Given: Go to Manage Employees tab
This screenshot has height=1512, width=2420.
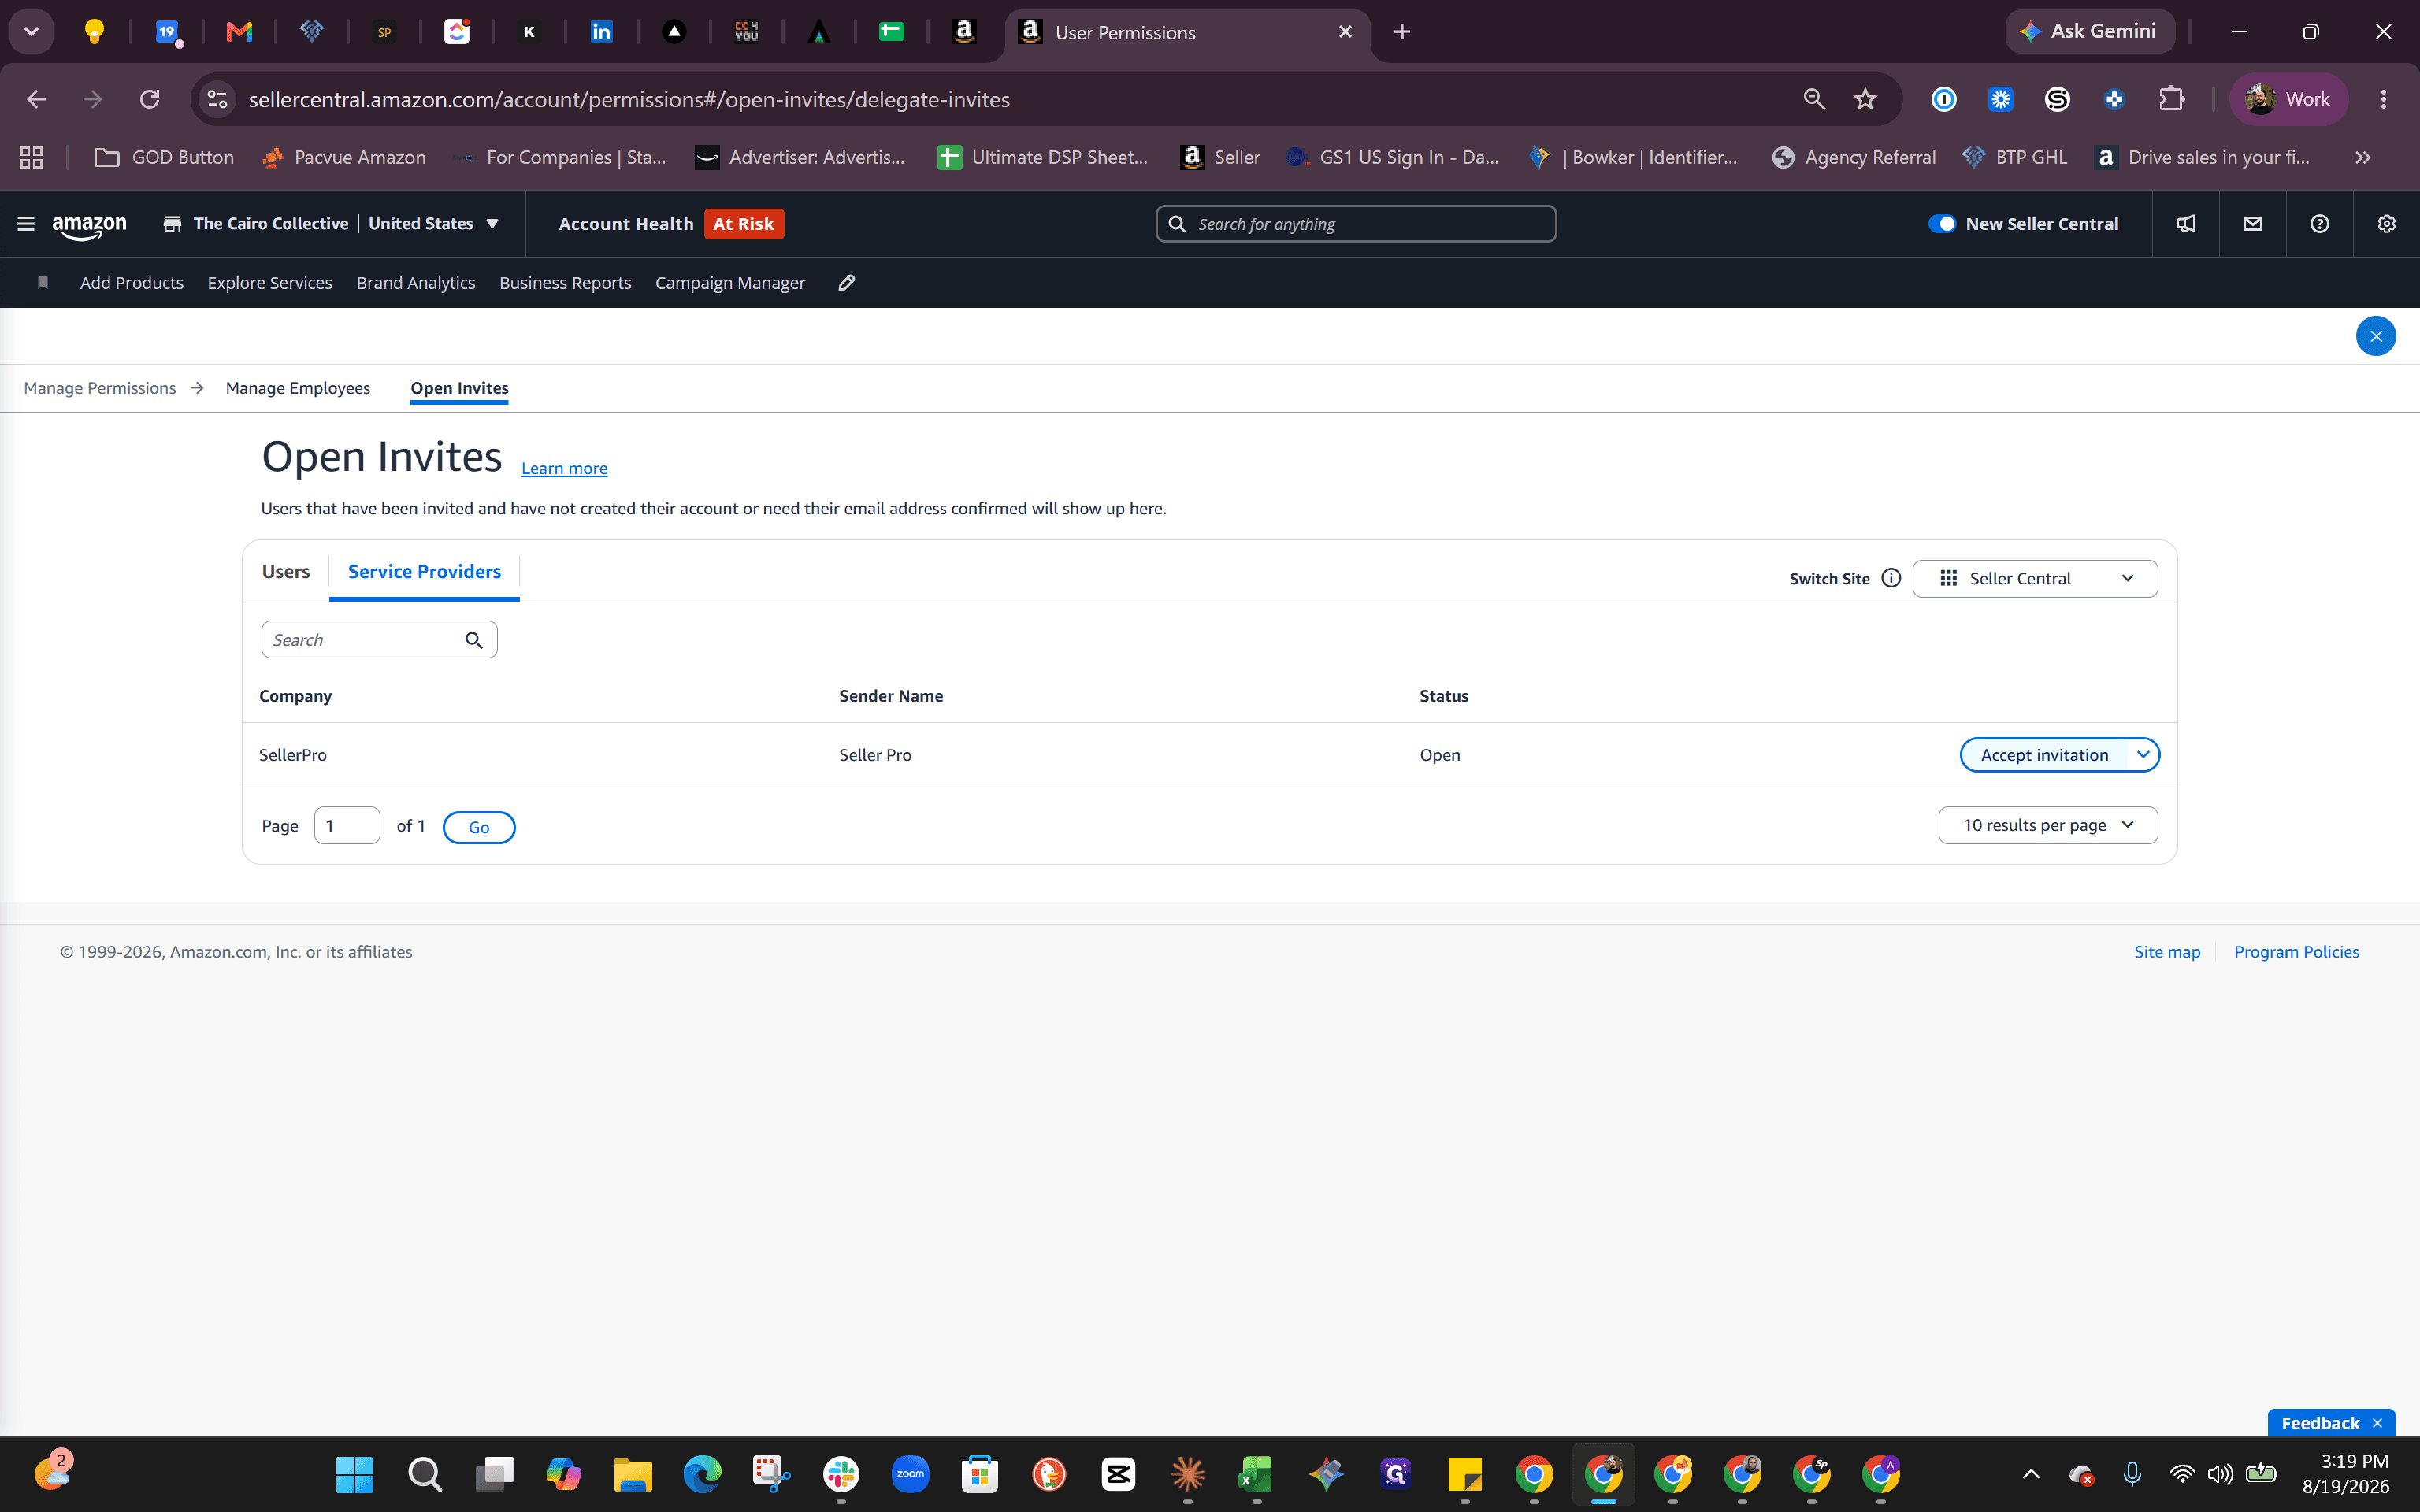Looking at the screenshot, I should [x=298, y=388].
